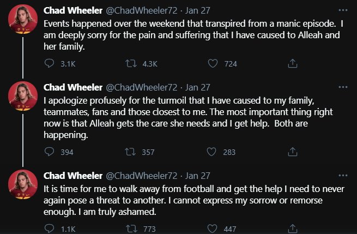The width and height of the screenshot is (357, 234).
Task: Open more options on first tweet
Action: [342, 10]
